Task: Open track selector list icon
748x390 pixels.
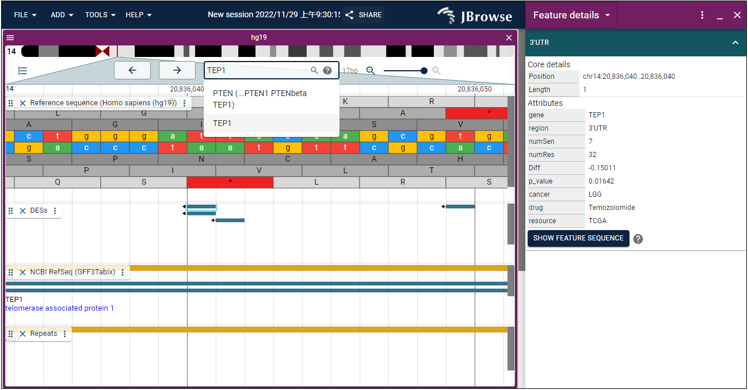Action: click(x=22, y=71)
